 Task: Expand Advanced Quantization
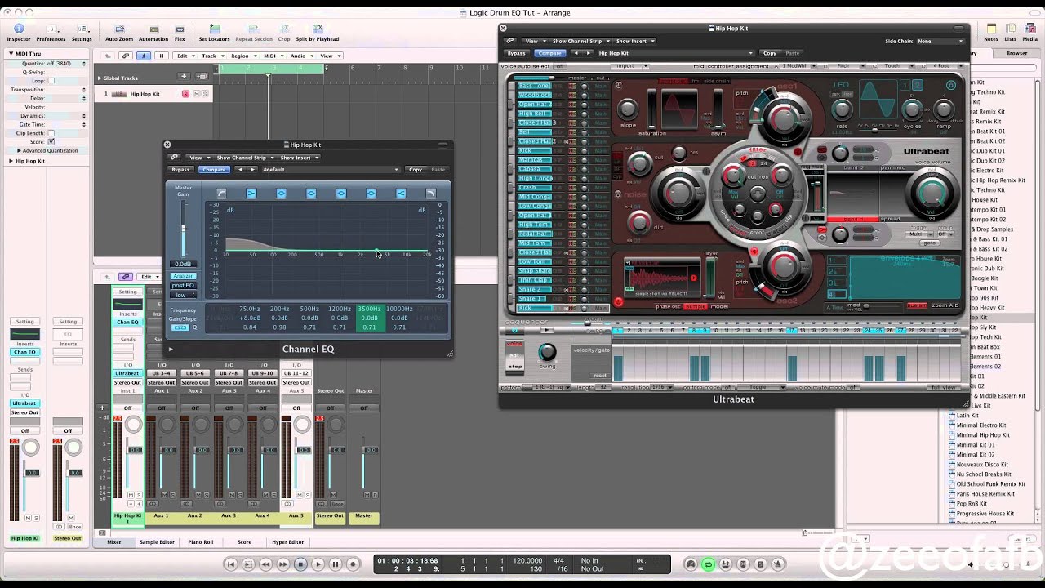[x=20, y=151]
